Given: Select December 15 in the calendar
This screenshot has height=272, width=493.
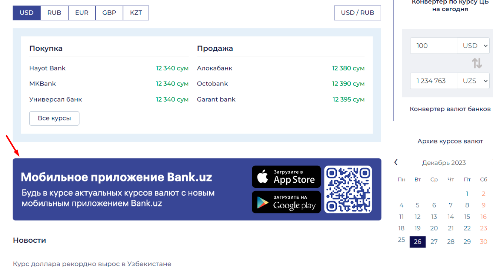Looking at the screenshot, I should pyautogui.click(x=467, y=217).
